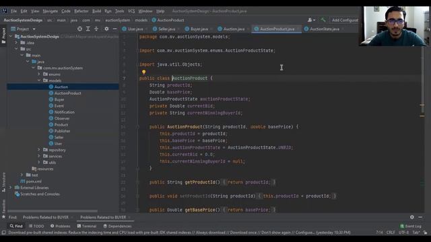Open the Dependencies tool window
The height and width of the screenshot is (242, 431).
[117, 226]
